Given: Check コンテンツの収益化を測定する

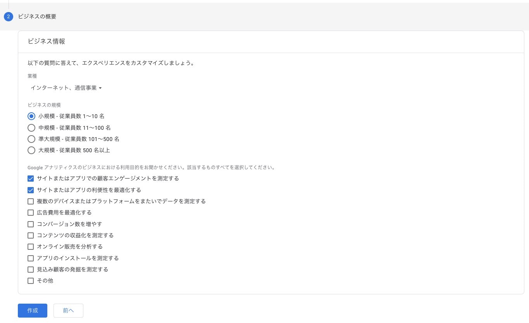Looking at the screenshot, I should 31,235.
